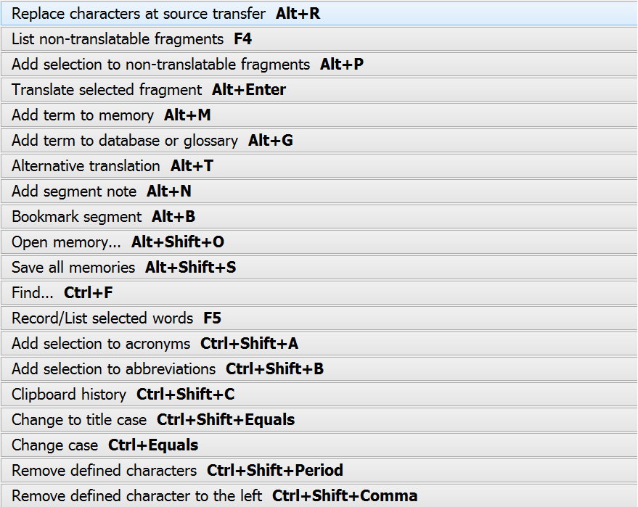The image size is (638, 507).
Task: Click the Change case item
Action: (x=105, y=445)
